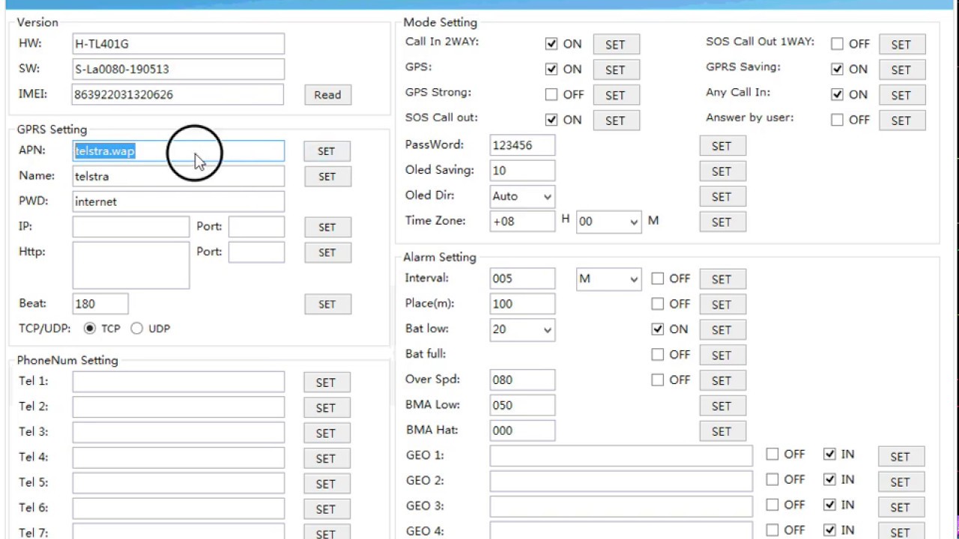Click SET next to Beat field
This screenshot has height=539, width=959.
(x=327, y=305)
